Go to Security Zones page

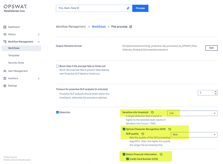[x=16, y=63]
